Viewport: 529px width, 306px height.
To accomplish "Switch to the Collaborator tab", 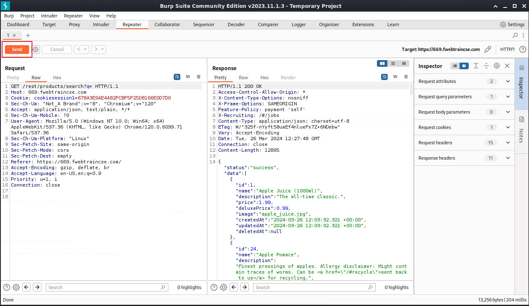I will [x=167, y=24].
